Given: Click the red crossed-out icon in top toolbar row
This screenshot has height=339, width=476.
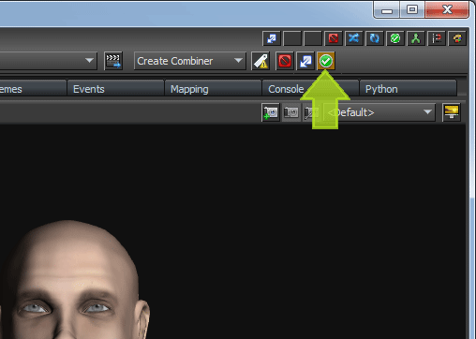Looking at the screenshot, I should coord(334,38).
